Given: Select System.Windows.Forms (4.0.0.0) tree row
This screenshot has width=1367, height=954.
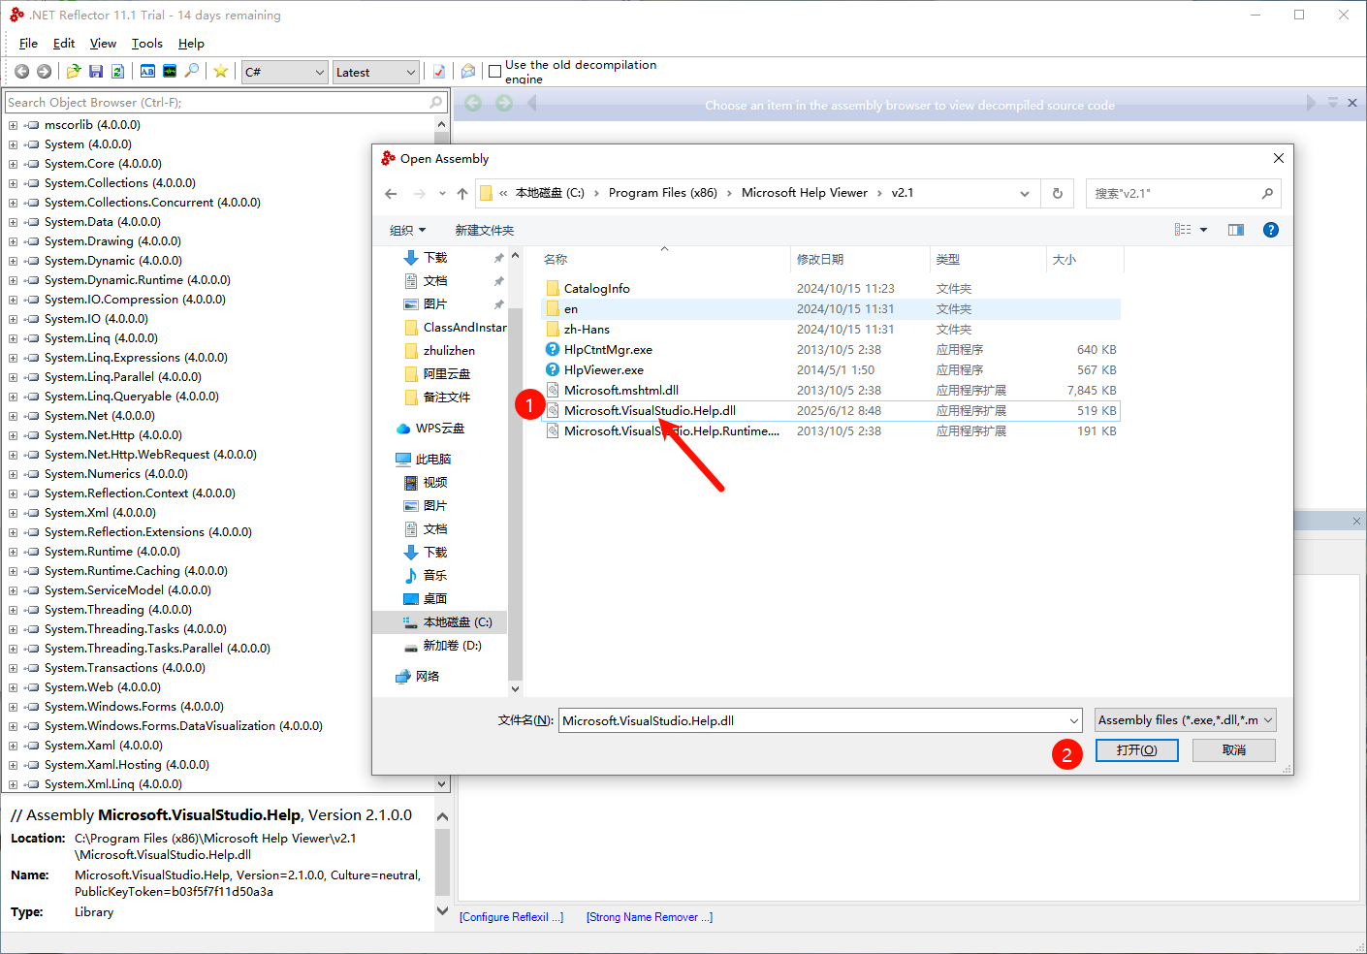Looking at the screenshot, I should click(134, 707).
